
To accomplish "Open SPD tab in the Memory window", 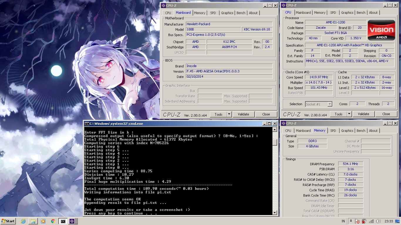I will tap(333, 131).
